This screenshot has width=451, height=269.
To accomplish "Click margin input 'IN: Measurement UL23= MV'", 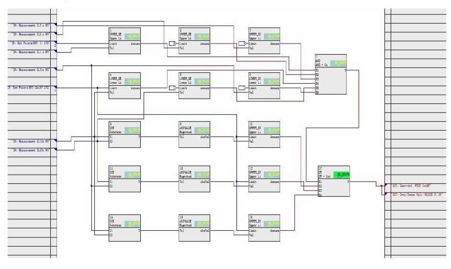I will (x=31, y=150).
